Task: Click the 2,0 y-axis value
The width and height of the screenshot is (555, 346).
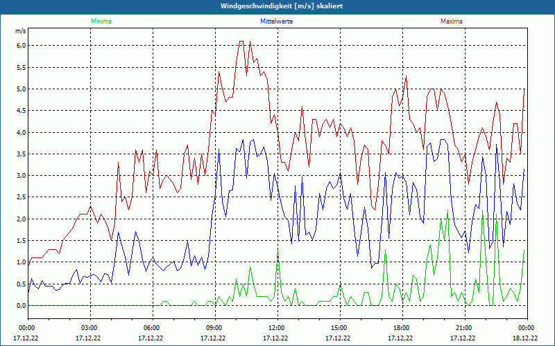Action: [x=21, y=219]
